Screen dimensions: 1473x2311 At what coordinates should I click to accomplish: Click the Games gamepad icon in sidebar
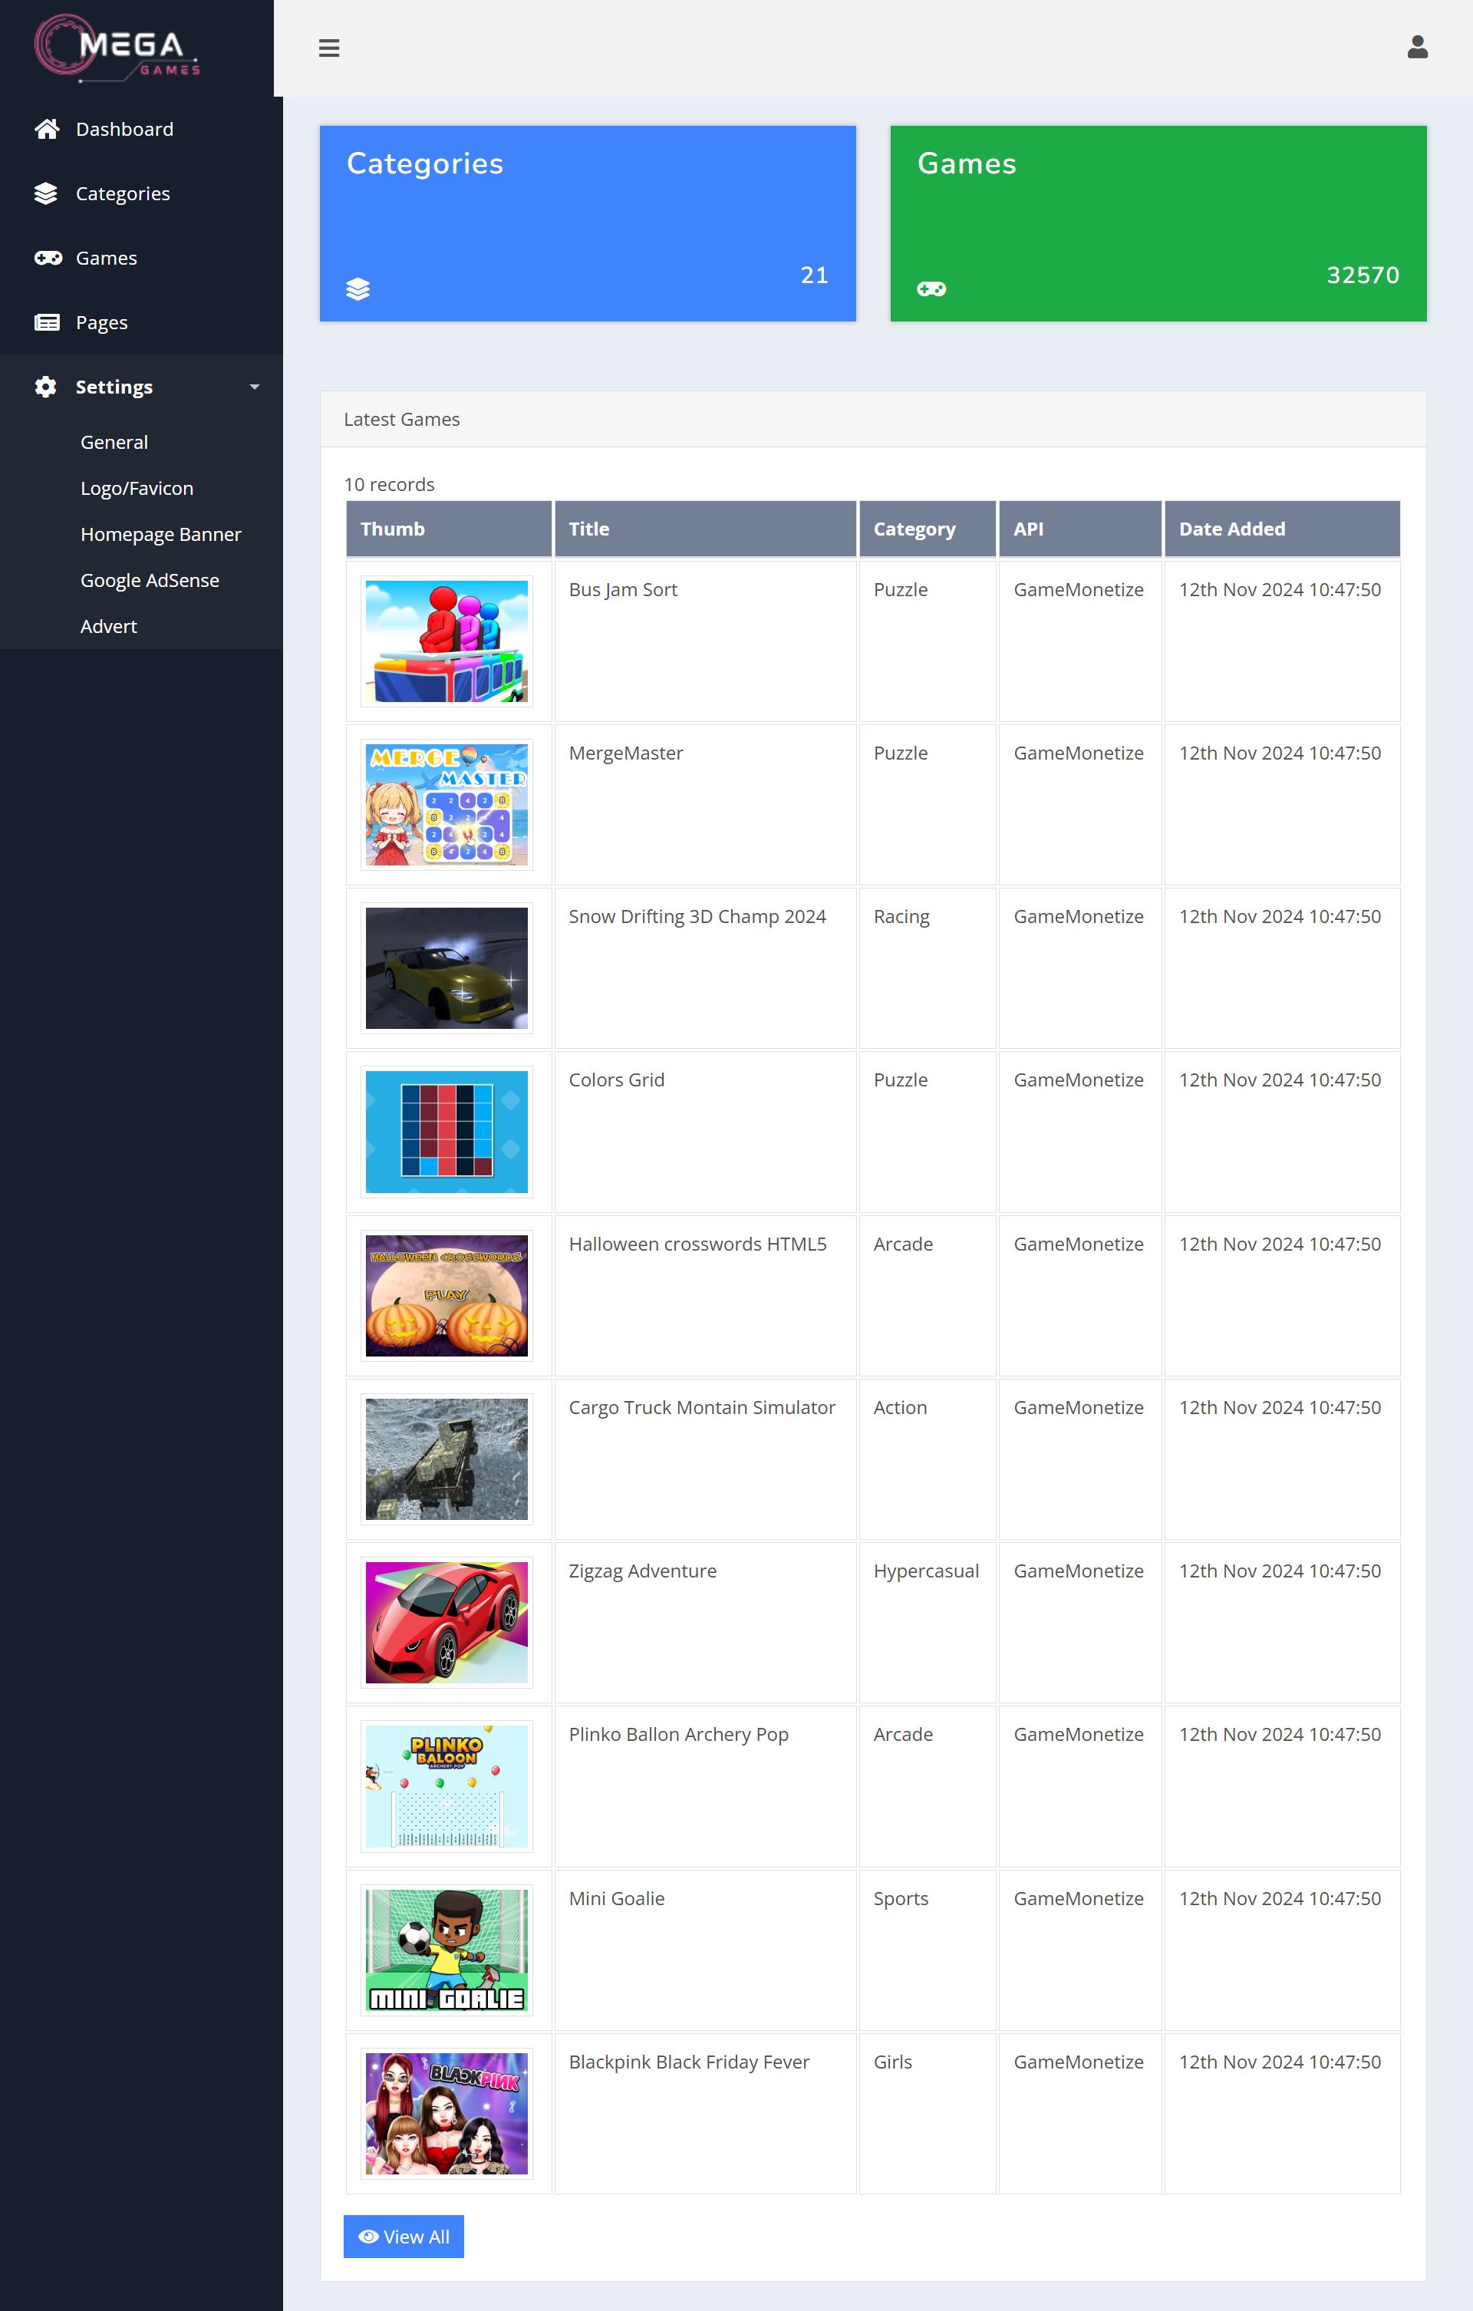click(47, 258)
